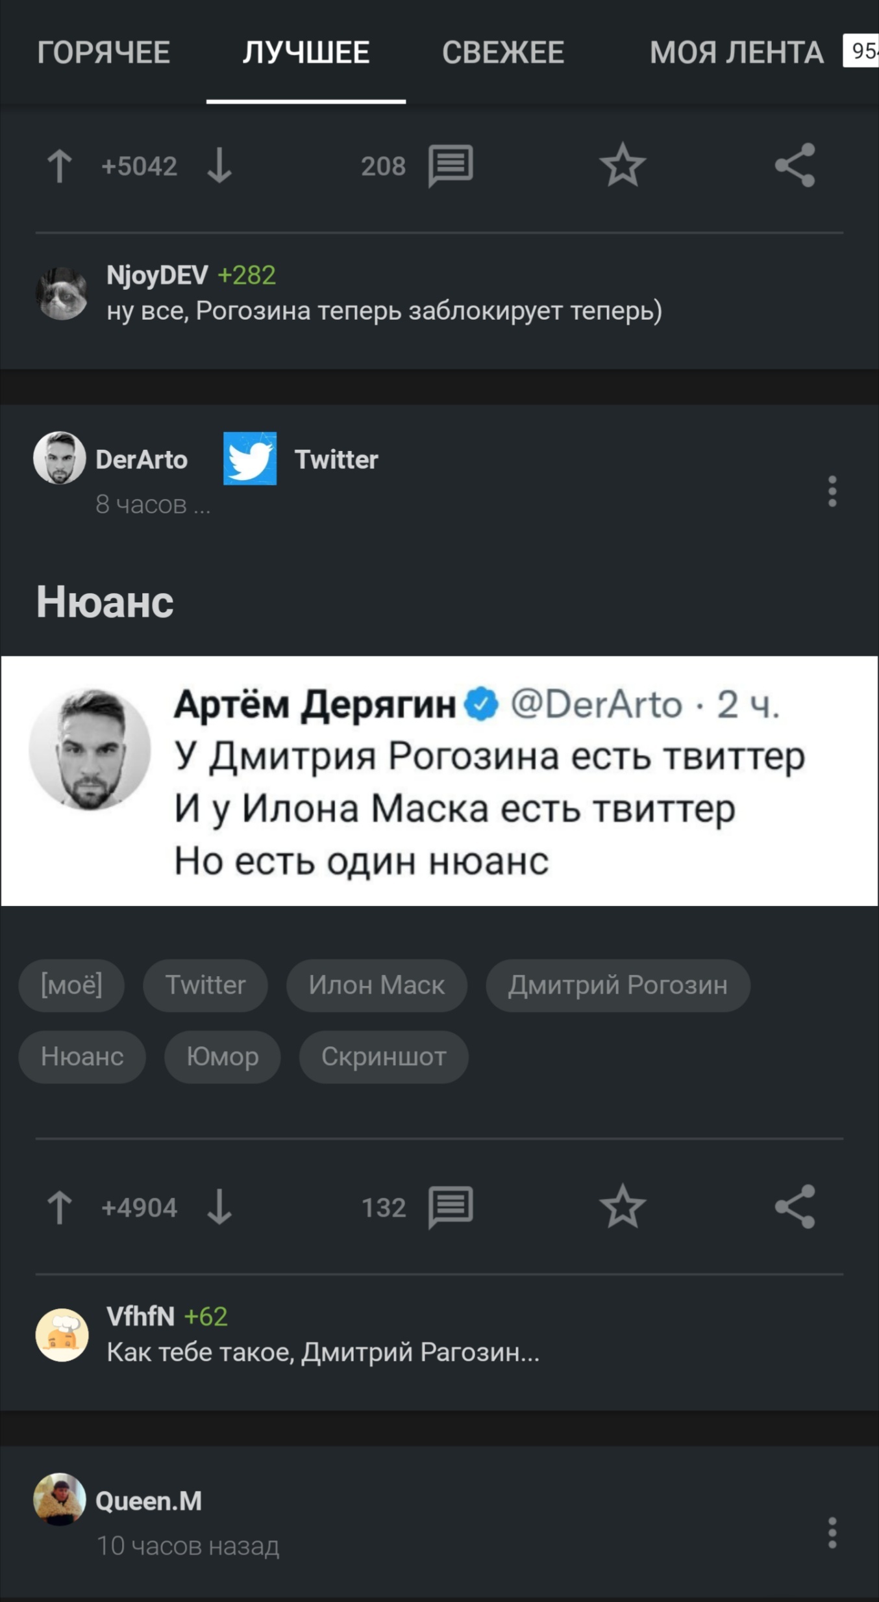Upvote the Нюанс post with +4904
Image resolution: width=879 pixels, height=1602 pixels.
click(60, 1208)
